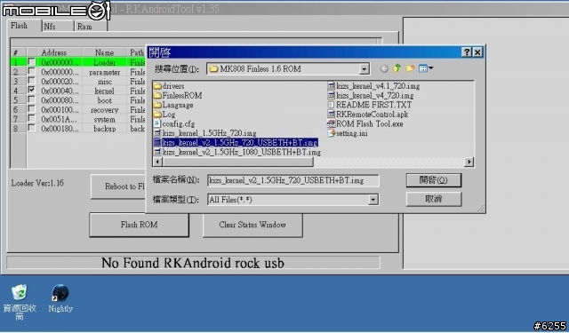
Task: Toggle the recovery row checkbox
Action: 32,109
